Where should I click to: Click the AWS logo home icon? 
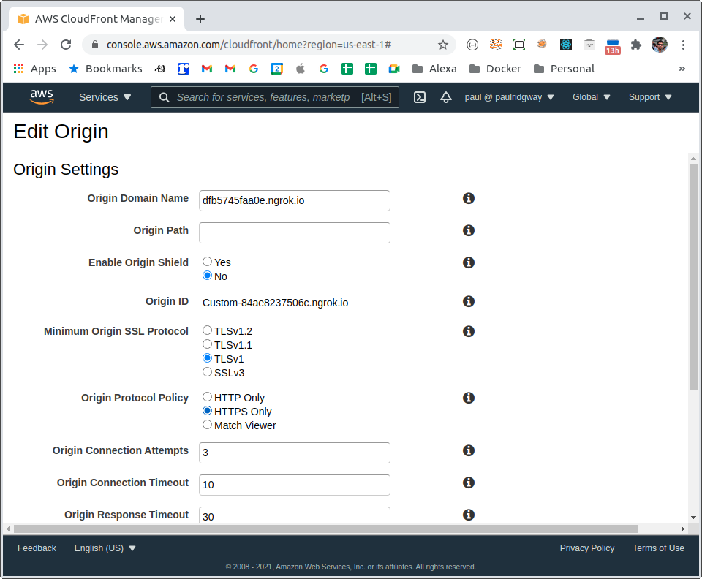42,96
